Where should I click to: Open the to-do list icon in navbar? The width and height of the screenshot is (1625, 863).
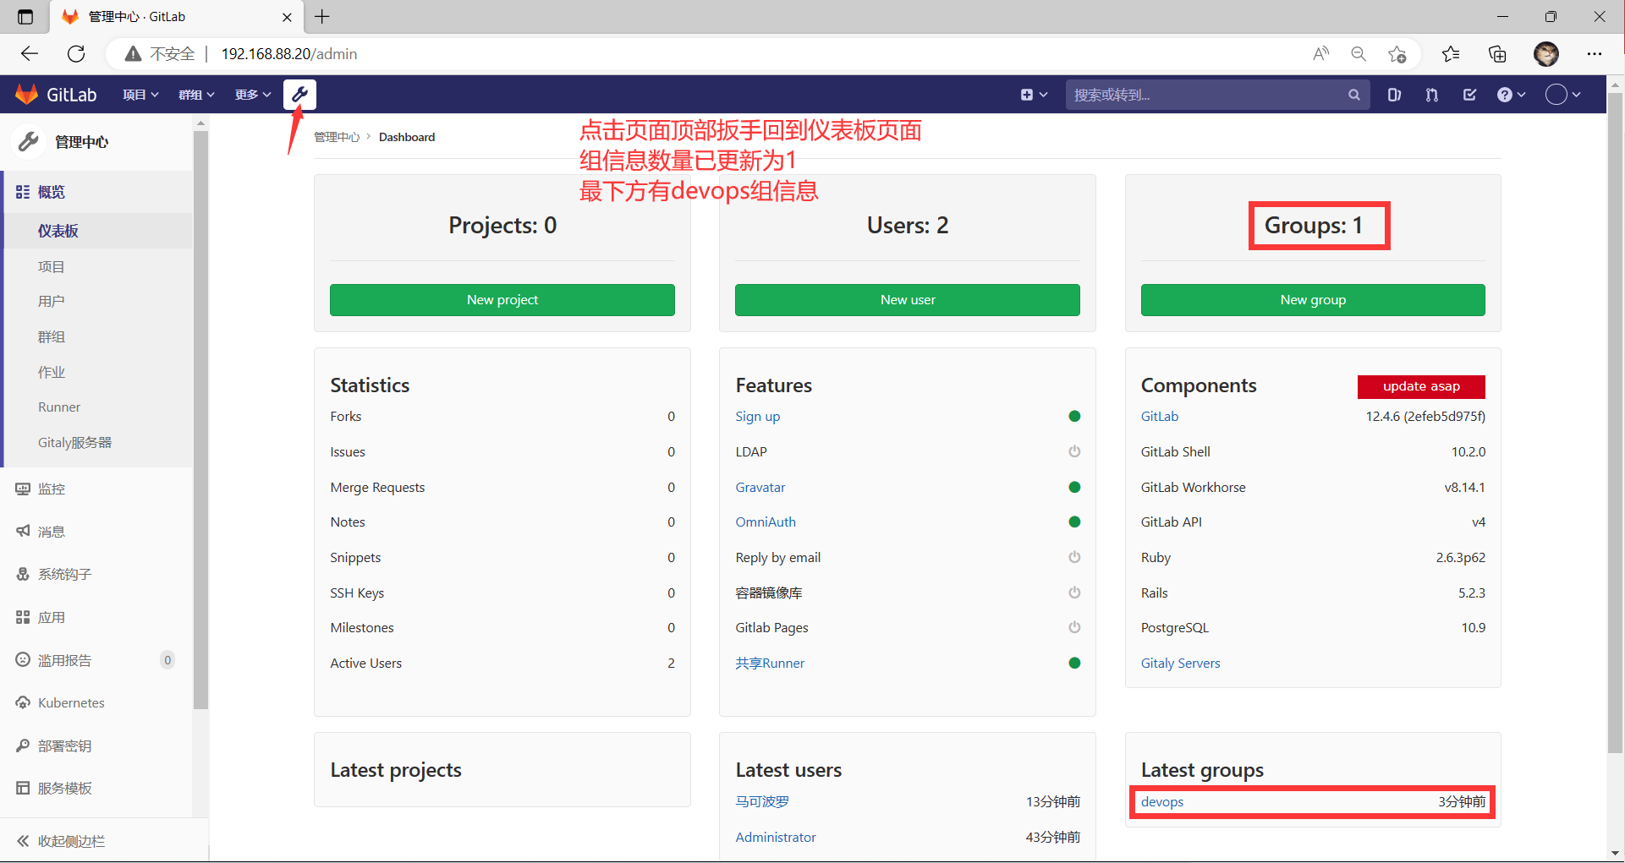(x=1469, y=95)
